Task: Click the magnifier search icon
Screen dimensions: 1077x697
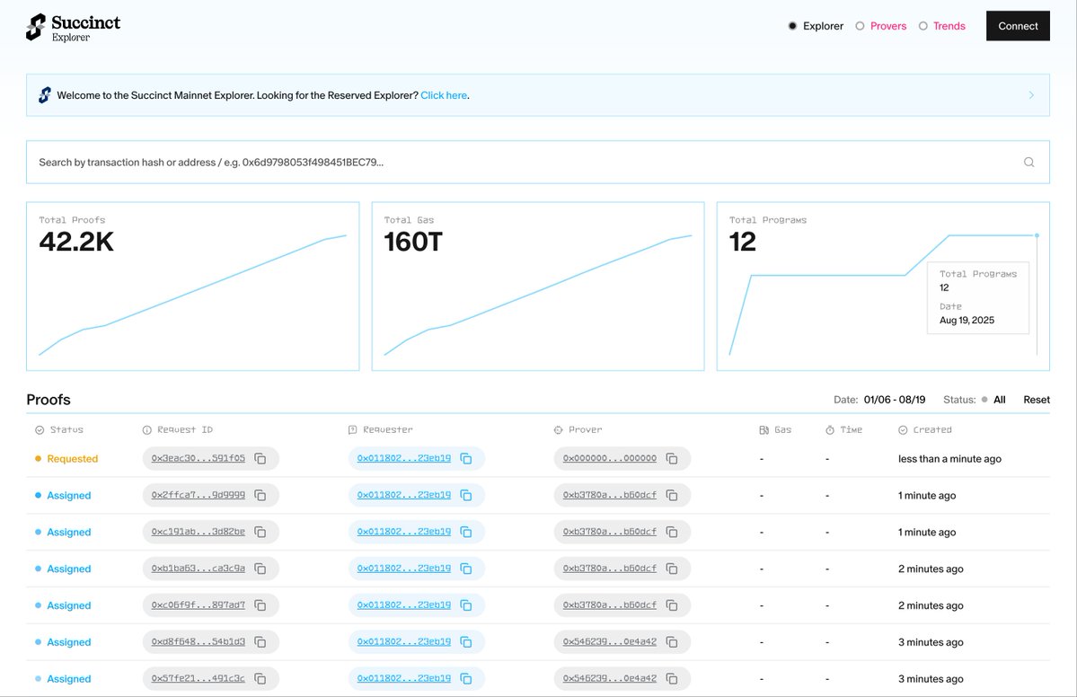Action: pos(1028,162)
